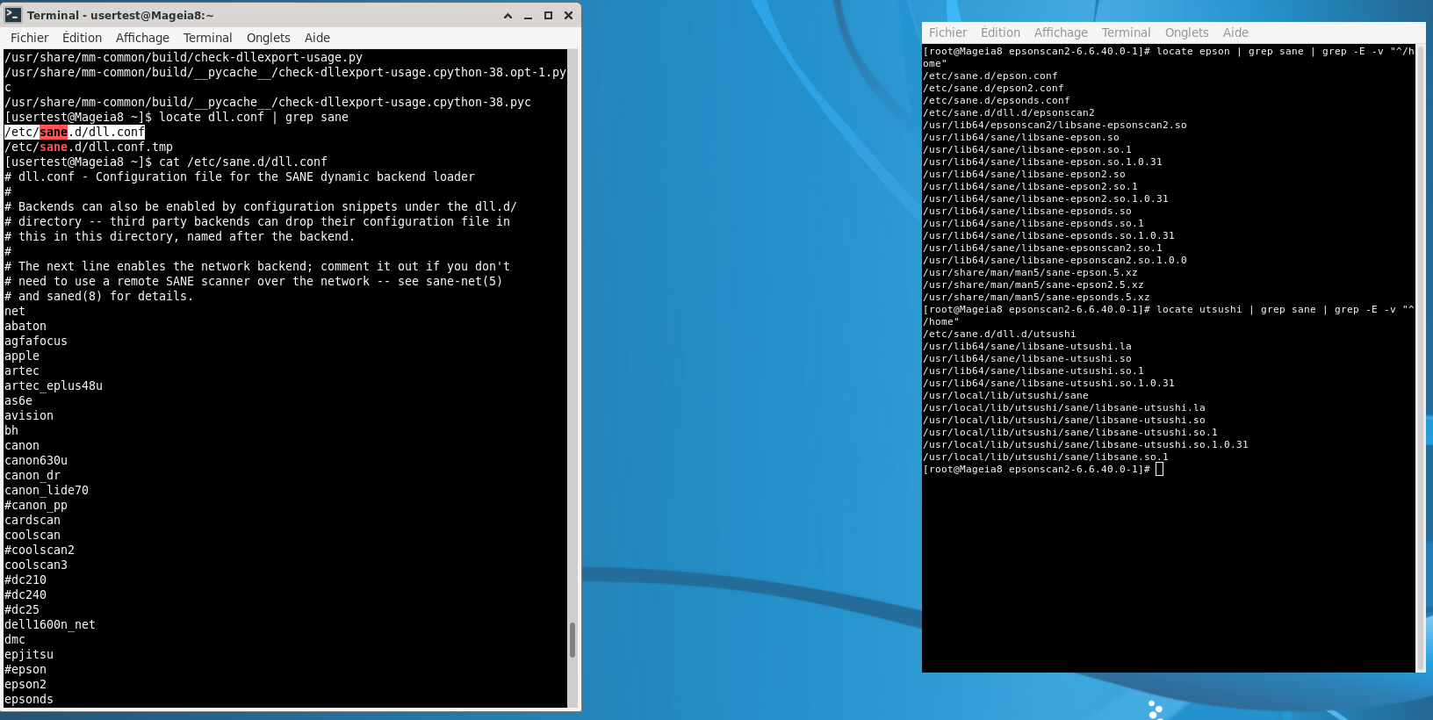The height and width of the screenshot is (720, 1433).
Task: Click the 'net' backend entry
Action: point(15,311)
